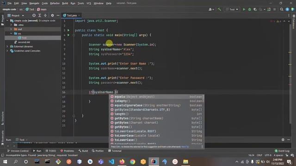The width and height of the screenshot is (296, 166).
Task: Open Terminal tool window
Action: pos(115,151)
